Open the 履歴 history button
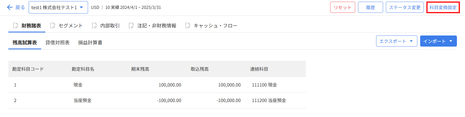465x117 pixels. coord(370,7)
